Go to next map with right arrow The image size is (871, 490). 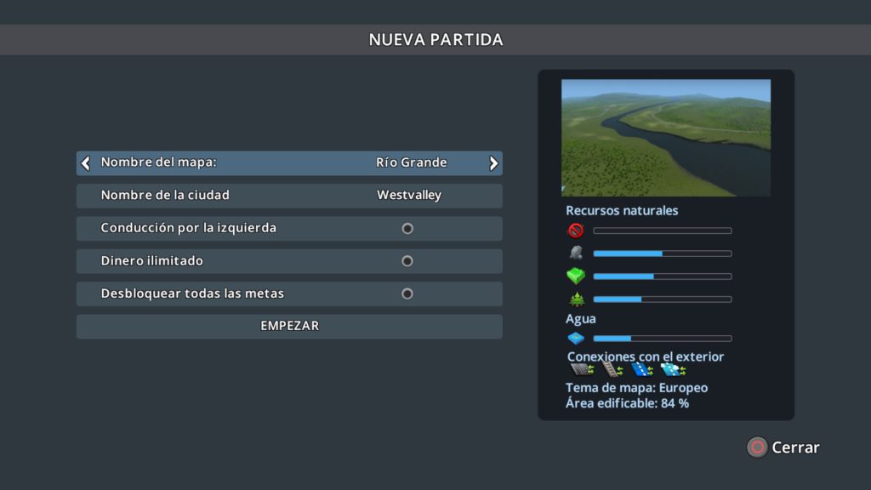pos(493,163)
